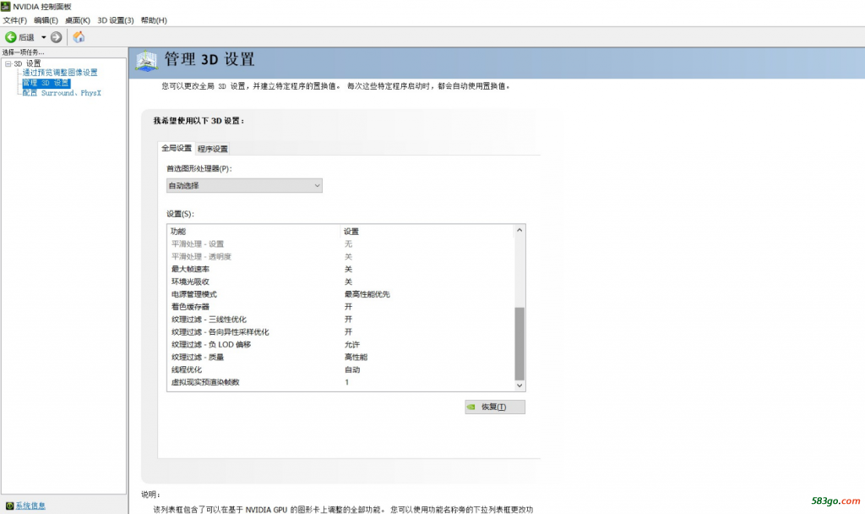
Task: Select the 线程优化 row
Action: pos(340,369)
